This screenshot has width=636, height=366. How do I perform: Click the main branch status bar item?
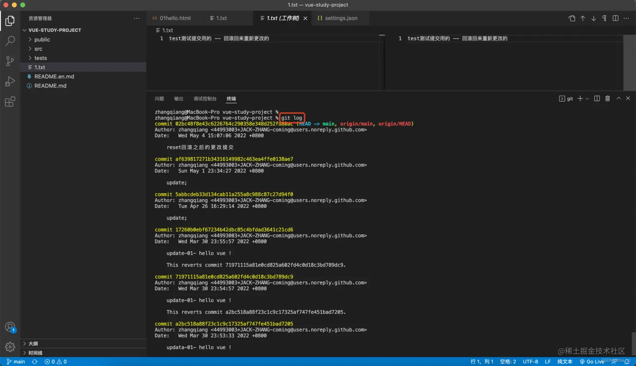16,362
